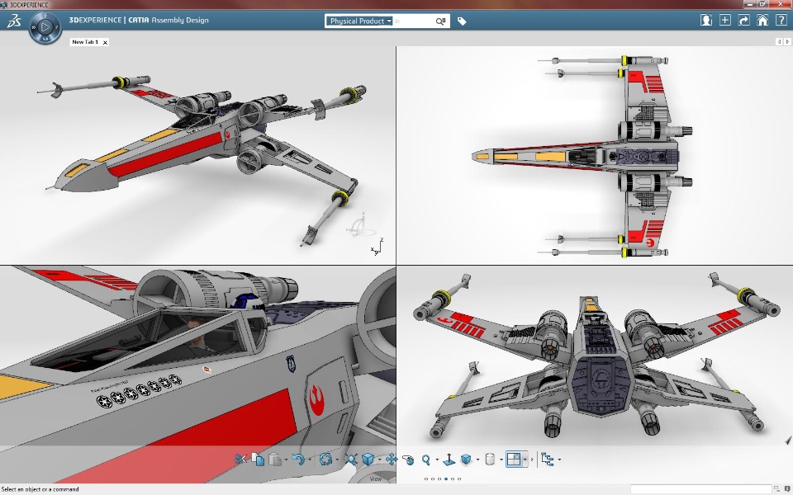This screenshot has height=495, width=793.
Task: Select the Zoom magnifier tool
Action: click(426, 460)
